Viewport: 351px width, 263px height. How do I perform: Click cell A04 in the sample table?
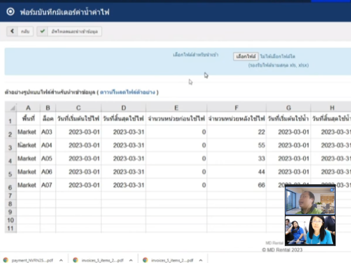47,146
